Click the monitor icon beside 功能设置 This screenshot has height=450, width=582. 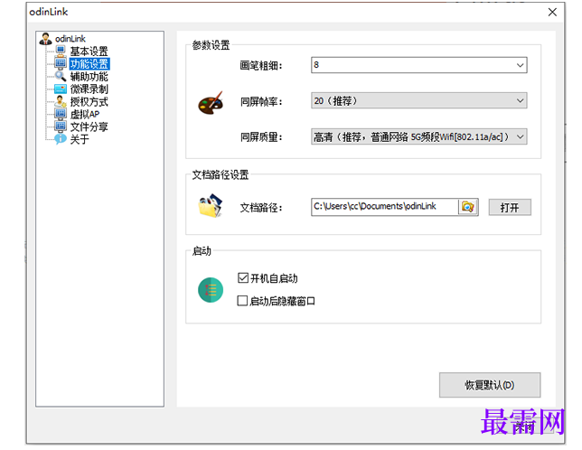click(61, 63)
